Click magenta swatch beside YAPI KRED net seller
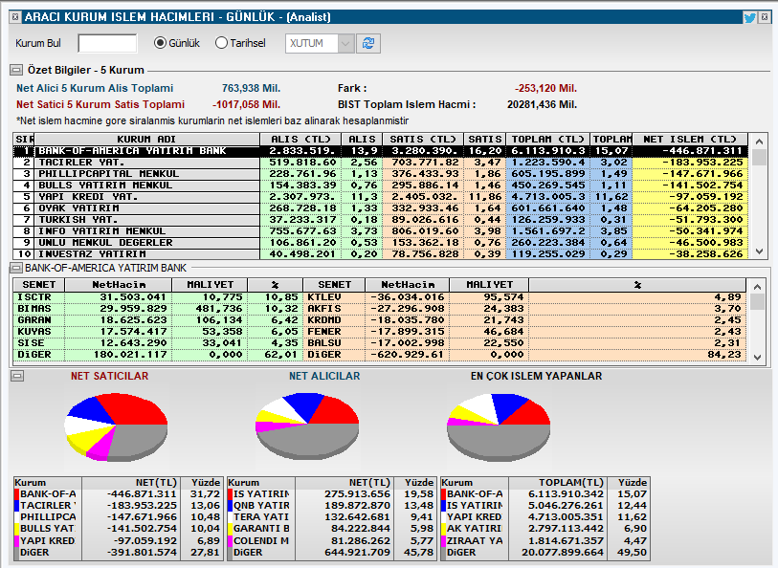 16,540
